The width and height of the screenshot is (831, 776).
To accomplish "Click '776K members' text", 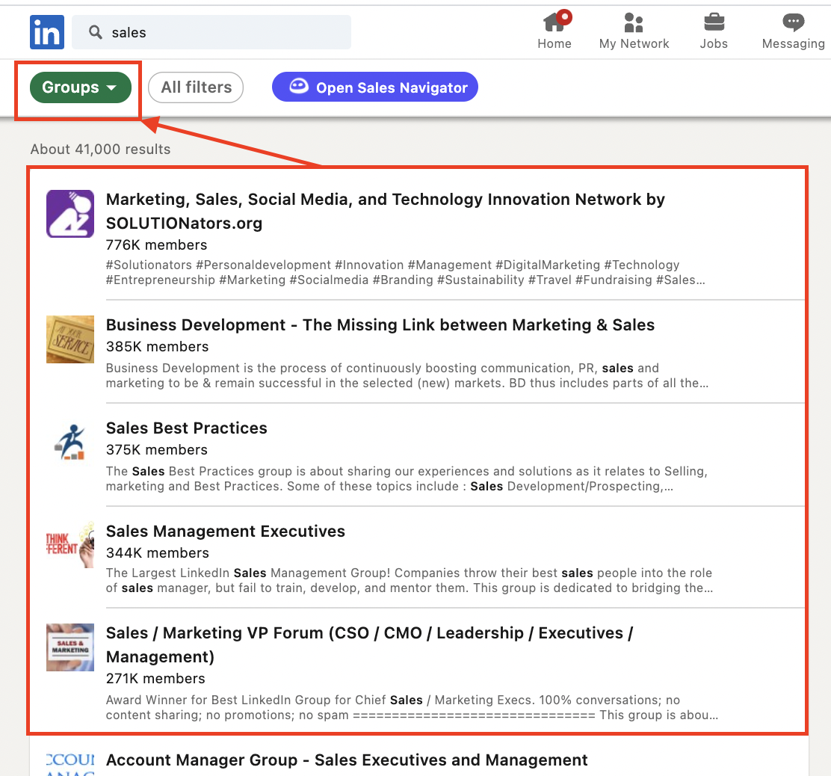I will click(156, 245).
